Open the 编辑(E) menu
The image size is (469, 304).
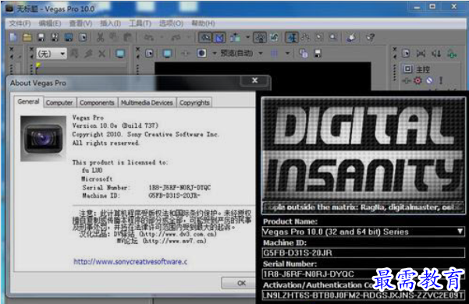pyautogui.click(x=50, y=23)
